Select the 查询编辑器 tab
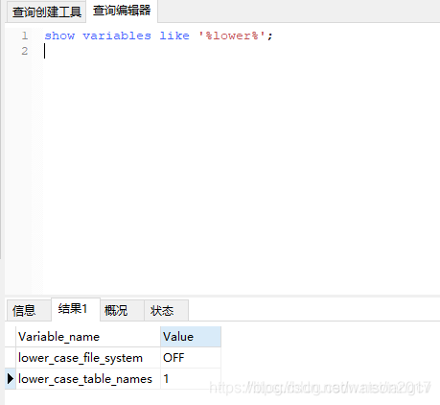The image size is (440, 405). (x=122, y=11)
